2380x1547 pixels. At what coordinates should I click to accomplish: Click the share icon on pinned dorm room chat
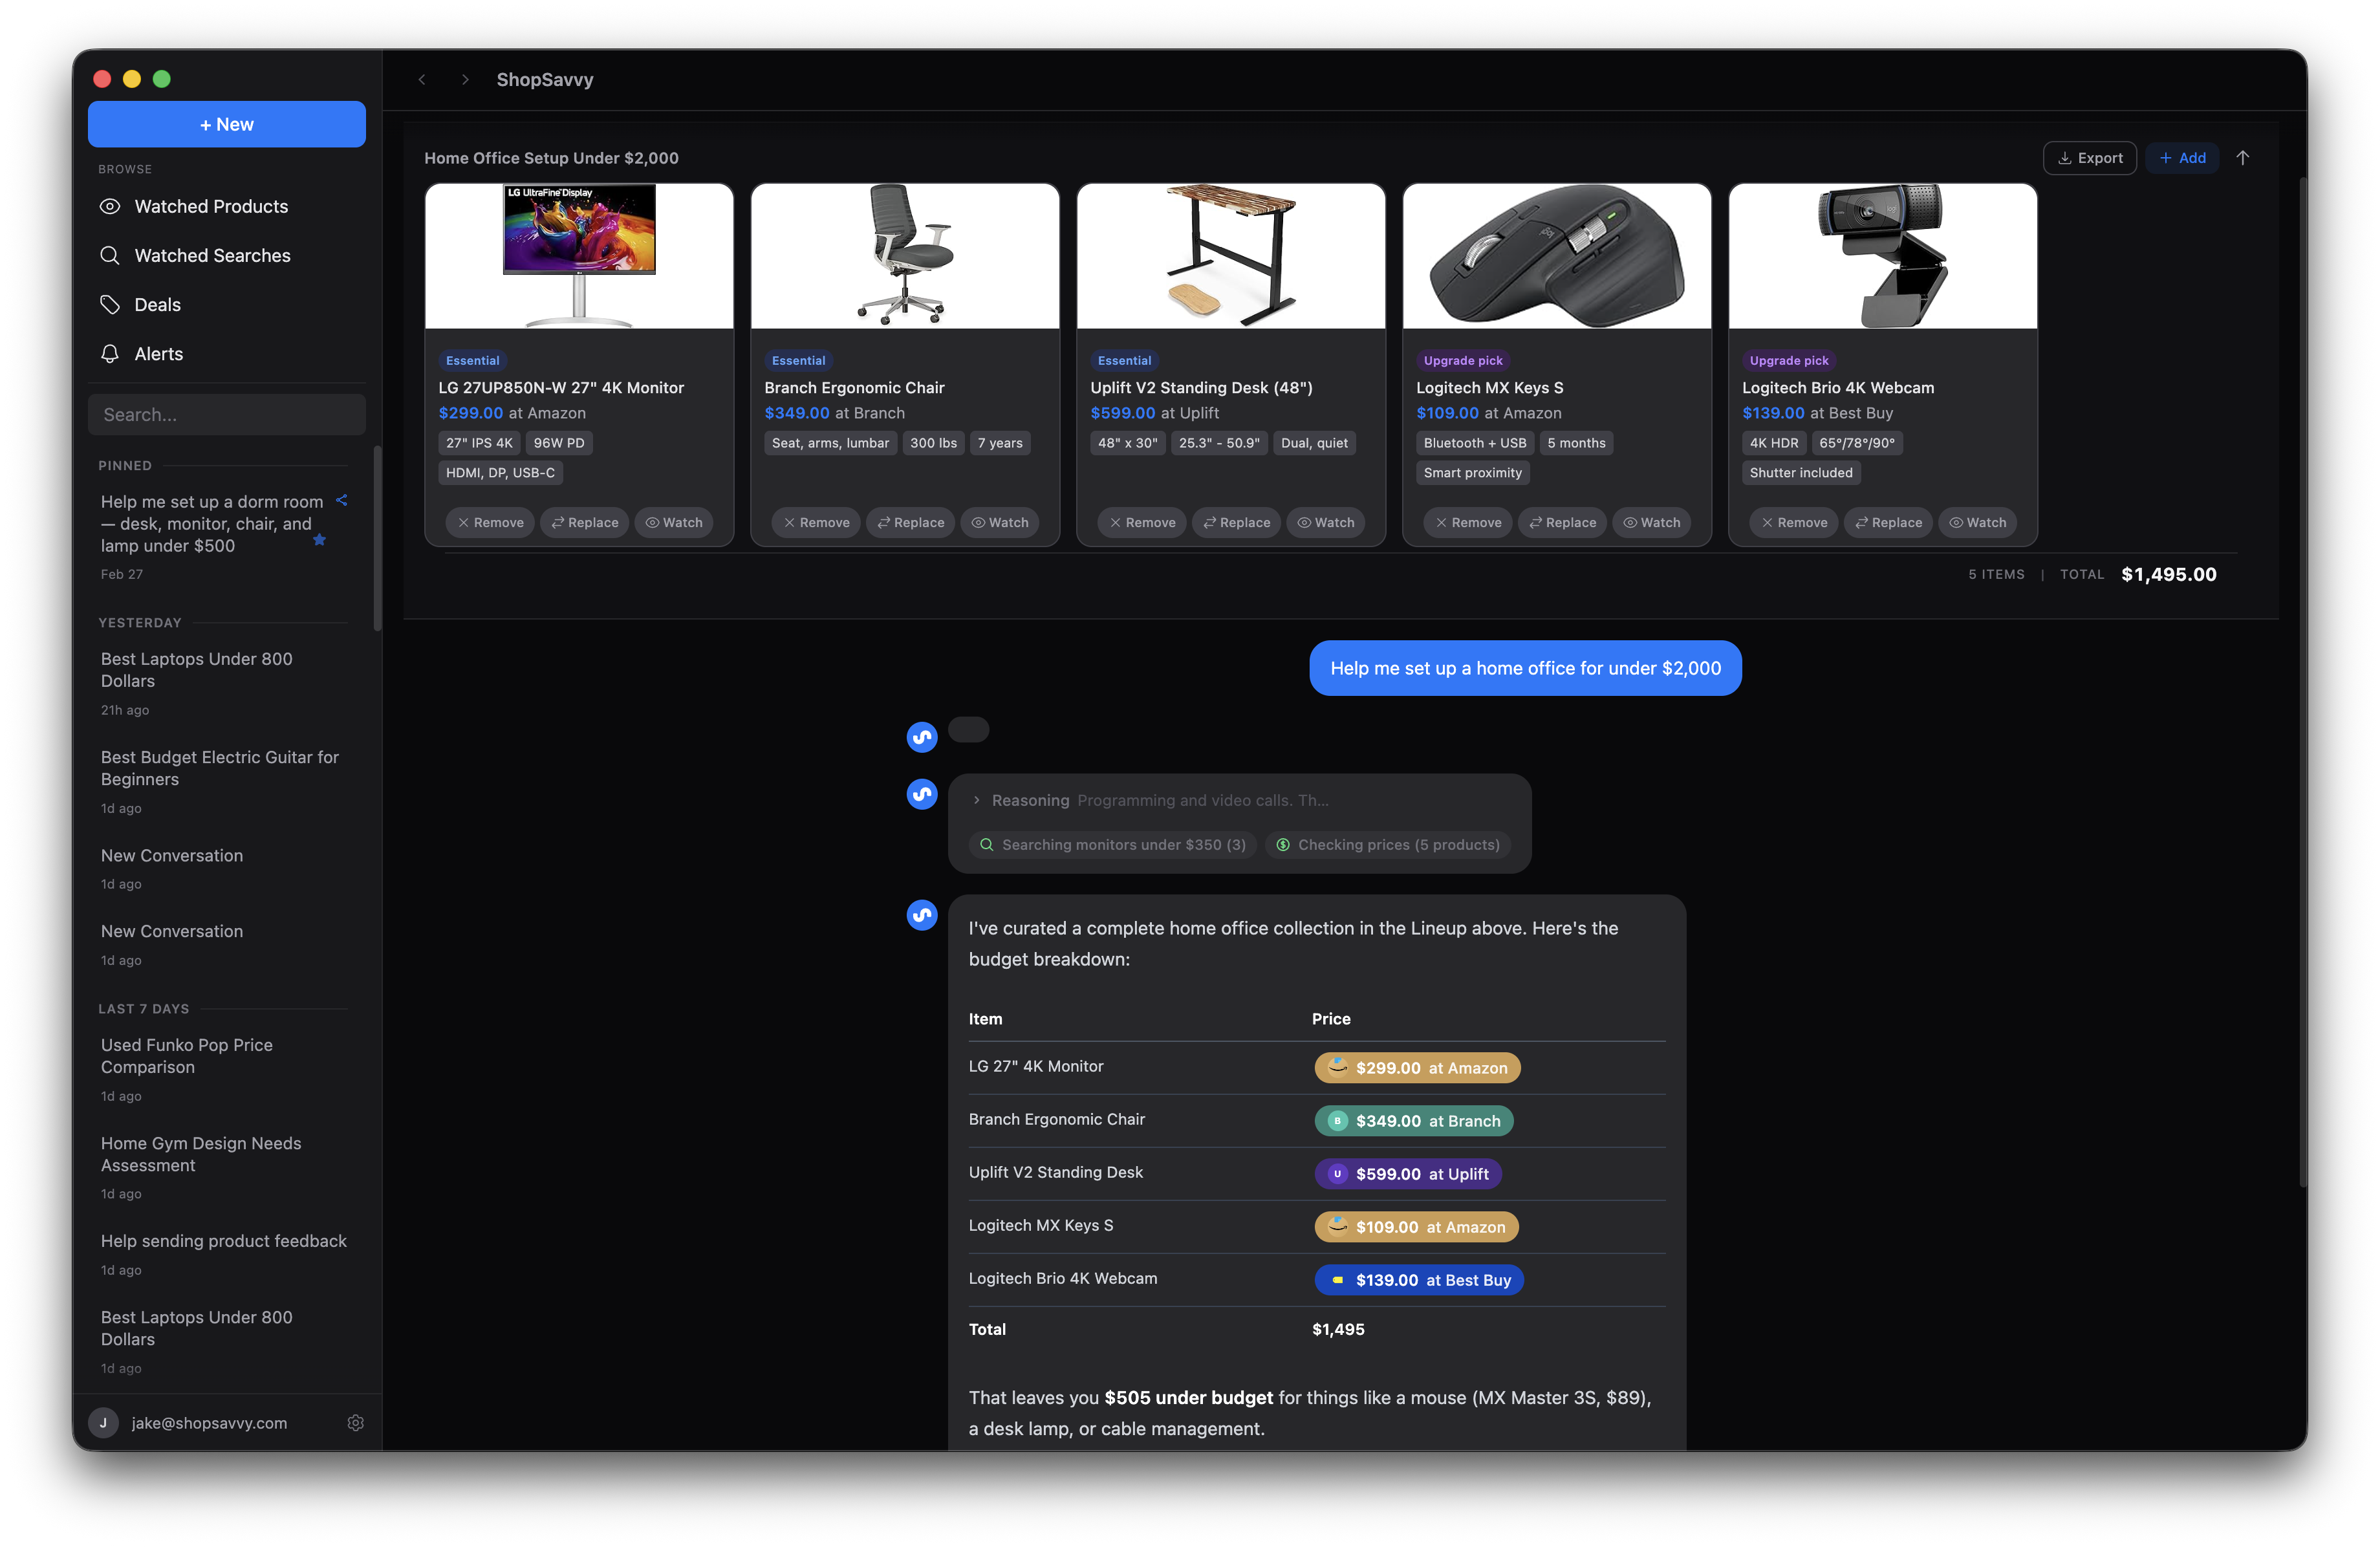pyautogui.click(x=342, y=500)
